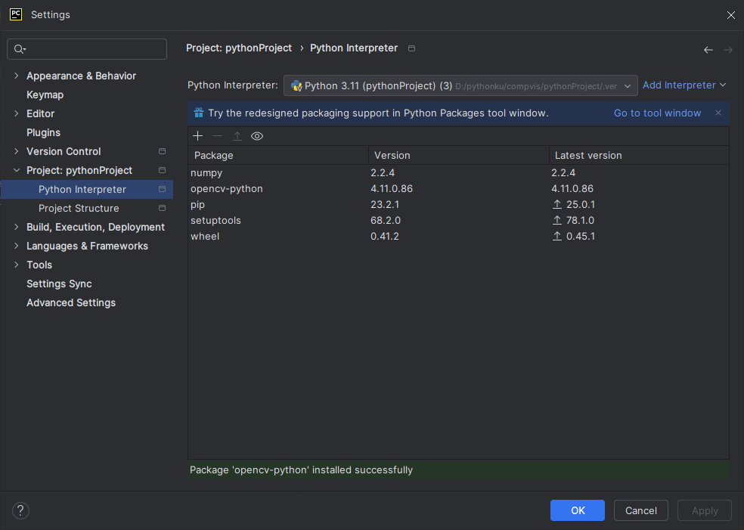Expand Build, Execution, Deployment section

[17, 228]
